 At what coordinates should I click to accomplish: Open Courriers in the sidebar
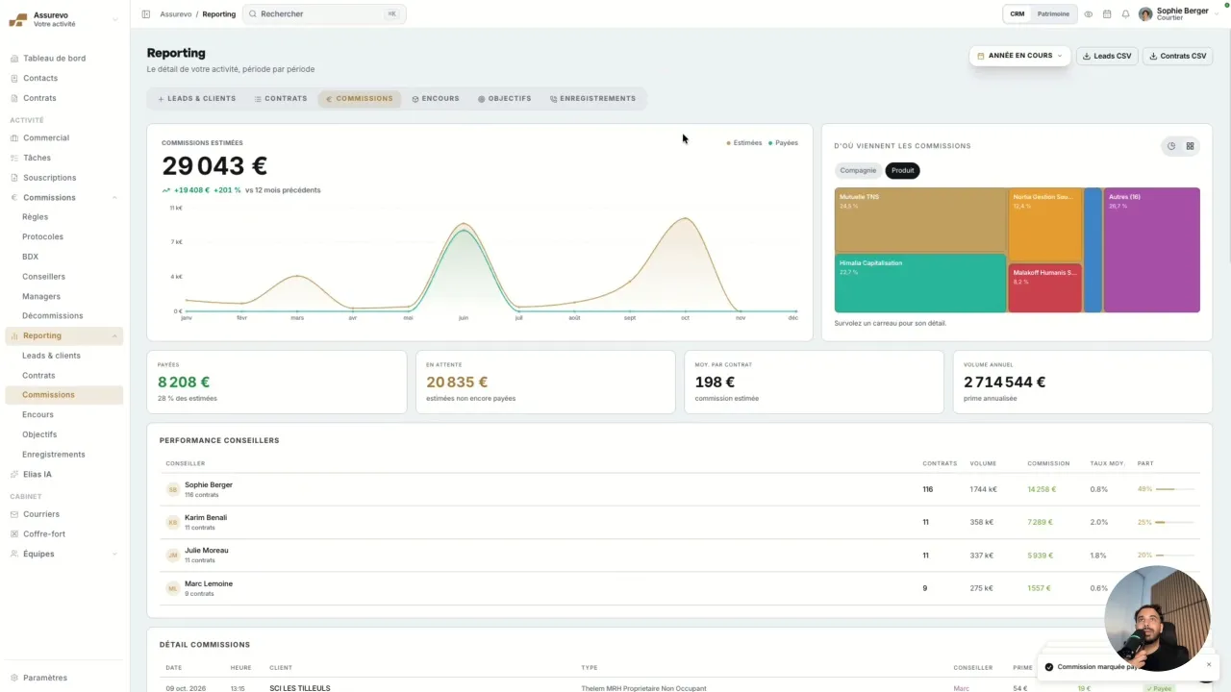(x=41, y=514)
